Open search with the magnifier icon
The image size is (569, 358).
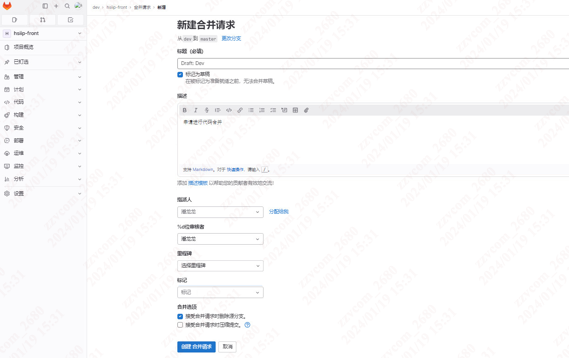coord(67,6)
